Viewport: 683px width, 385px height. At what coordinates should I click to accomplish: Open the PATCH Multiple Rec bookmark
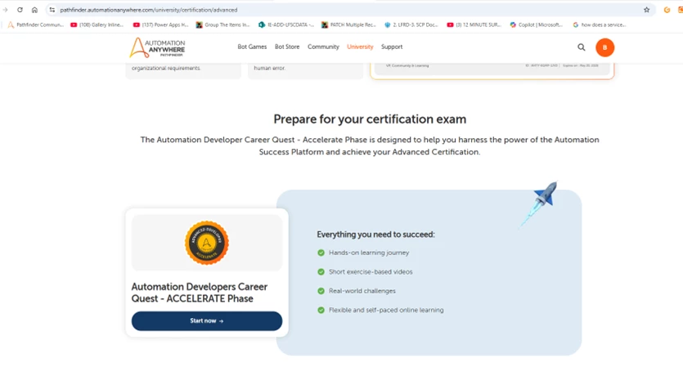coord(348,25)
